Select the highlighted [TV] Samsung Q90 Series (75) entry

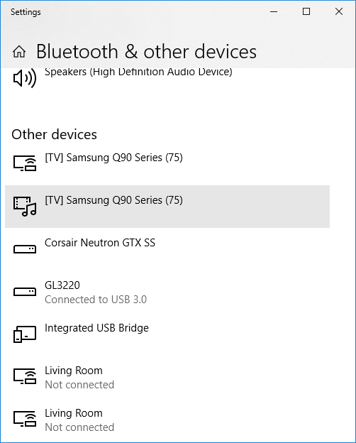tap(167, 207)
